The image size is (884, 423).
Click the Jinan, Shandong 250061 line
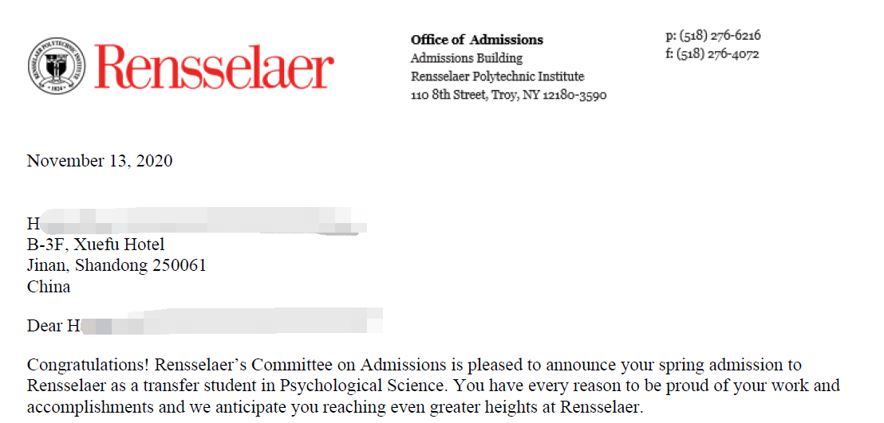(116, 265)
